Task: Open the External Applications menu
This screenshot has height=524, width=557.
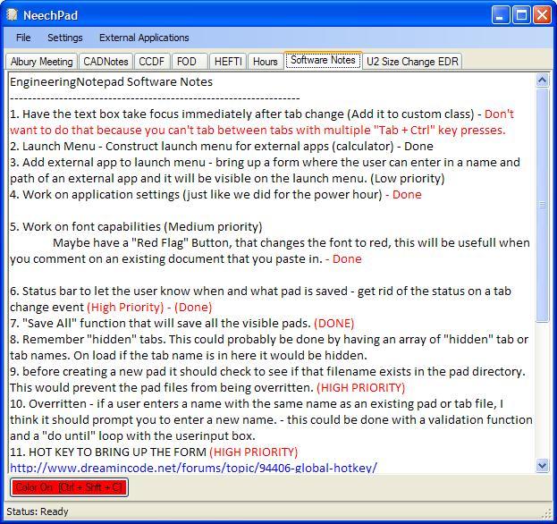Action: (144, 38)
